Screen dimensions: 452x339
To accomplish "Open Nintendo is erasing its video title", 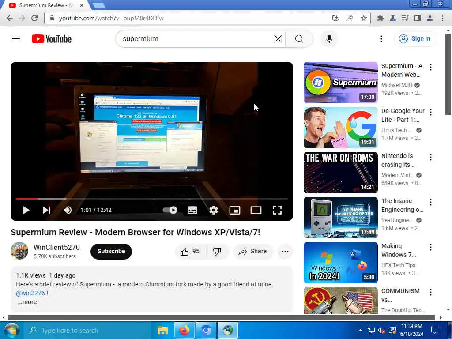I will tap(398, 160).
